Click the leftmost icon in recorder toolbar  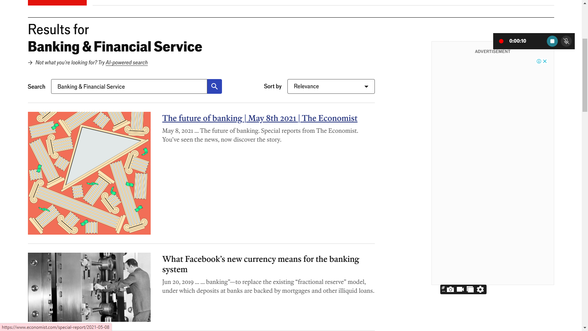point(443,289)
